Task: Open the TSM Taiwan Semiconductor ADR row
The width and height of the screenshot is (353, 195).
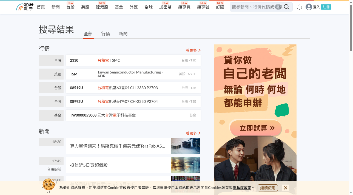Action: pos(133,74)
